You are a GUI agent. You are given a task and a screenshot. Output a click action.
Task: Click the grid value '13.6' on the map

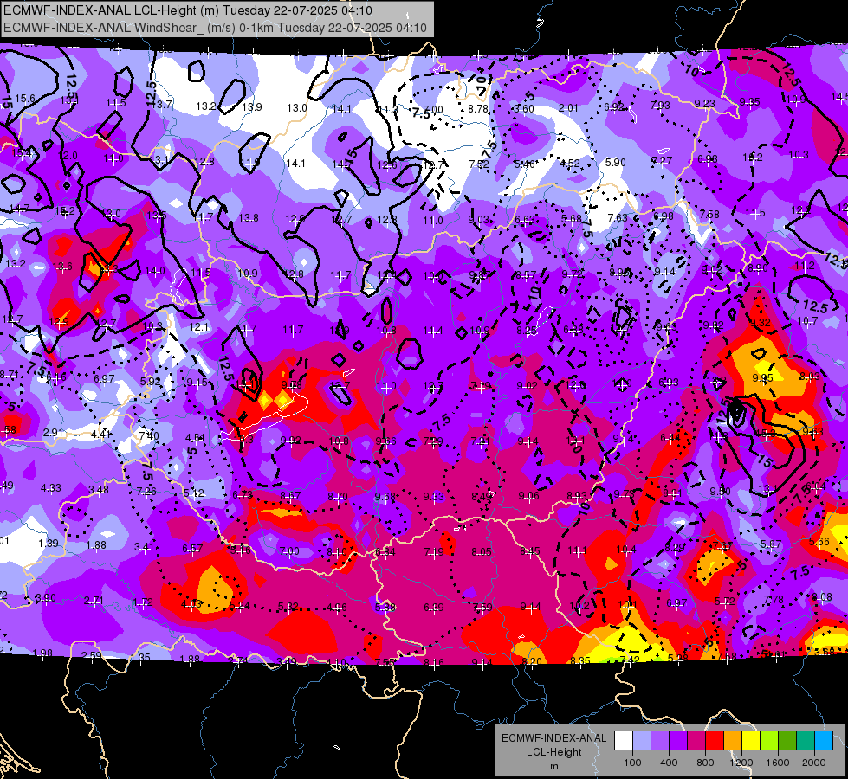pyautogui.click(x=62, y=266)
